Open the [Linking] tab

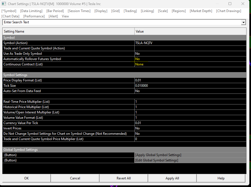pos(147,11)
